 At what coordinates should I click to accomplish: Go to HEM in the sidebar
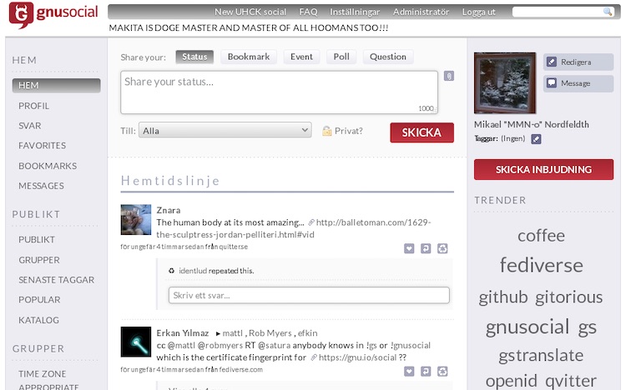click(x=56, y=85)
